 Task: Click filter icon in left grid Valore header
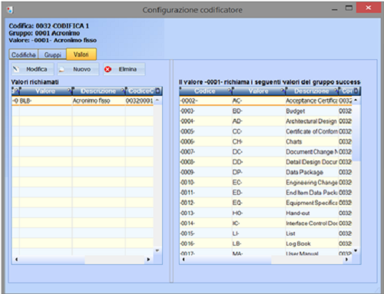point(69,91)
